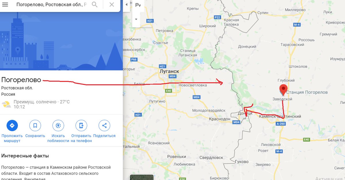Clear the search with X icon

coord(112,4)
